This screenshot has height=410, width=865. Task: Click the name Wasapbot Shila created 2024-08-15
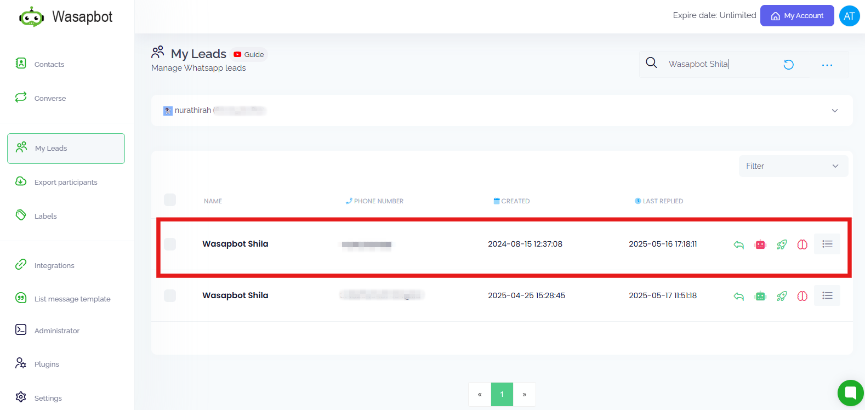[x=235, y=244]
